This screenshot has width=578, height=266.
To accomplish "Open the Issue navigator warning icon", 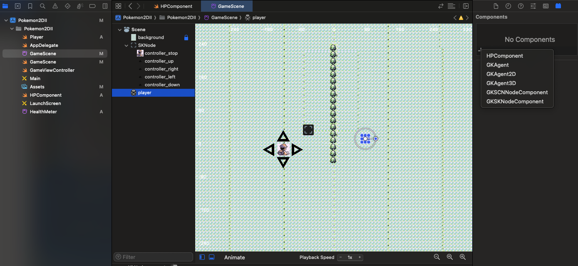I will coord(55,6).
